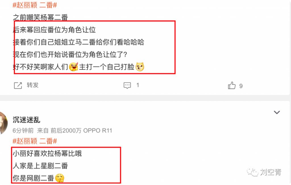Click the 转发 repost button label
This screenshot has width=291, height=185.
(33, 85)
